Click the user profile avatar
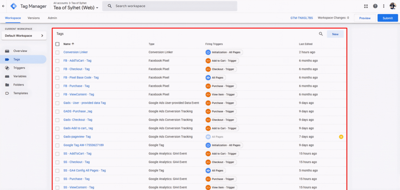This screenshot has height=190, width=400. point(393,6)
